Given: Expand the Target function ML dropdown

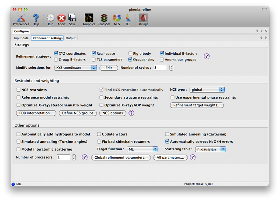Looking at the screenshot, I should click(x=143, y=149).
